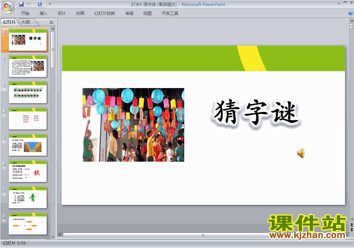The height and width of the screenshot is (248, 354).
Task: Save the presentation with floppy icon
Action: point(21,4)
